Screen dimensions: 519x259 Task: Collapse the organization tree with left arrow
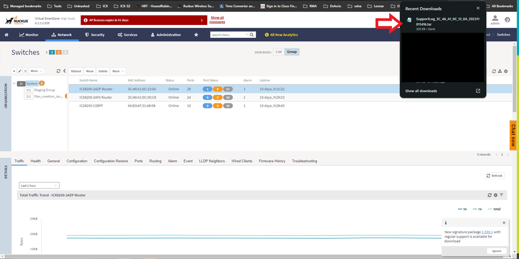(x=65, y=71)
